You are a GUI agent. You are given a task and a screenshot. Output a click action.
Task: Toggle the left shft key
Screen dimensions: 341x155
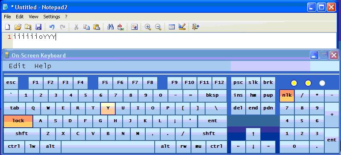click(x=22, y=134)
